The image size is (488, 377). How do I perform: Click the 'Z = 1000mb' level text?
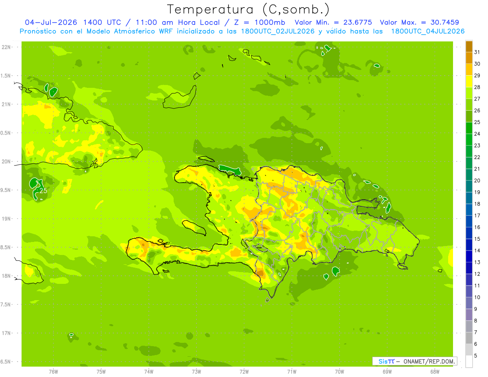[x=259, y=22]
